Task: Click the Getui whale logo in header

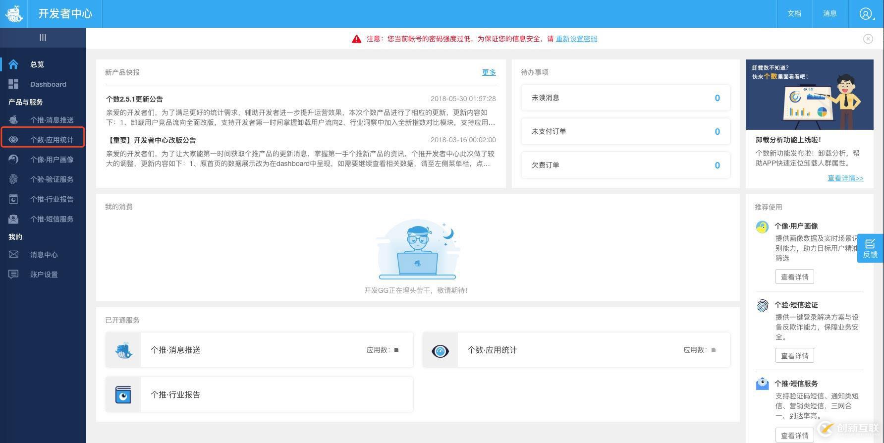Action: point(14,14)
